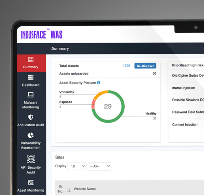Image resolution: width=204 pixels, height=195 pixels.
Task: Click the Re-Discover button
Action: tap(145, 66)
